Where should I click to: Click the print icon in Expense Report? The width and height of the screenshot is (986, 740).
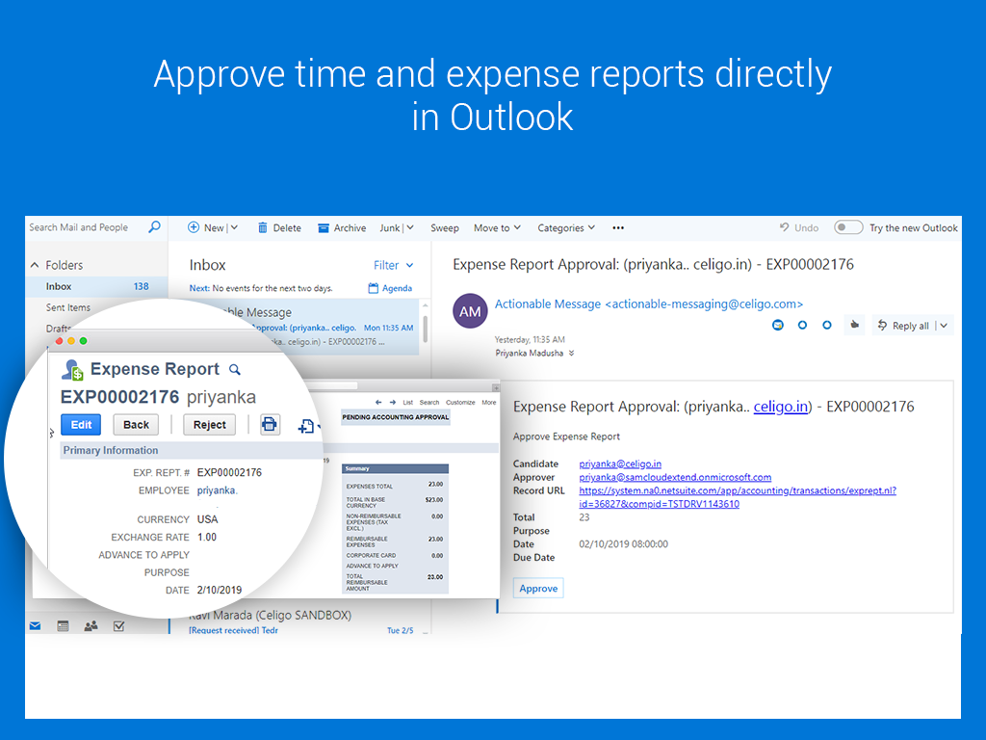pyautogui.click(x=270, y=424)
